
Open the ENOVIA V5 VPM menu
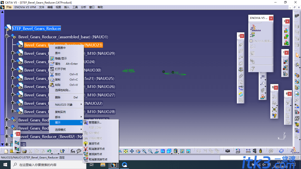(x=25, y=7)
